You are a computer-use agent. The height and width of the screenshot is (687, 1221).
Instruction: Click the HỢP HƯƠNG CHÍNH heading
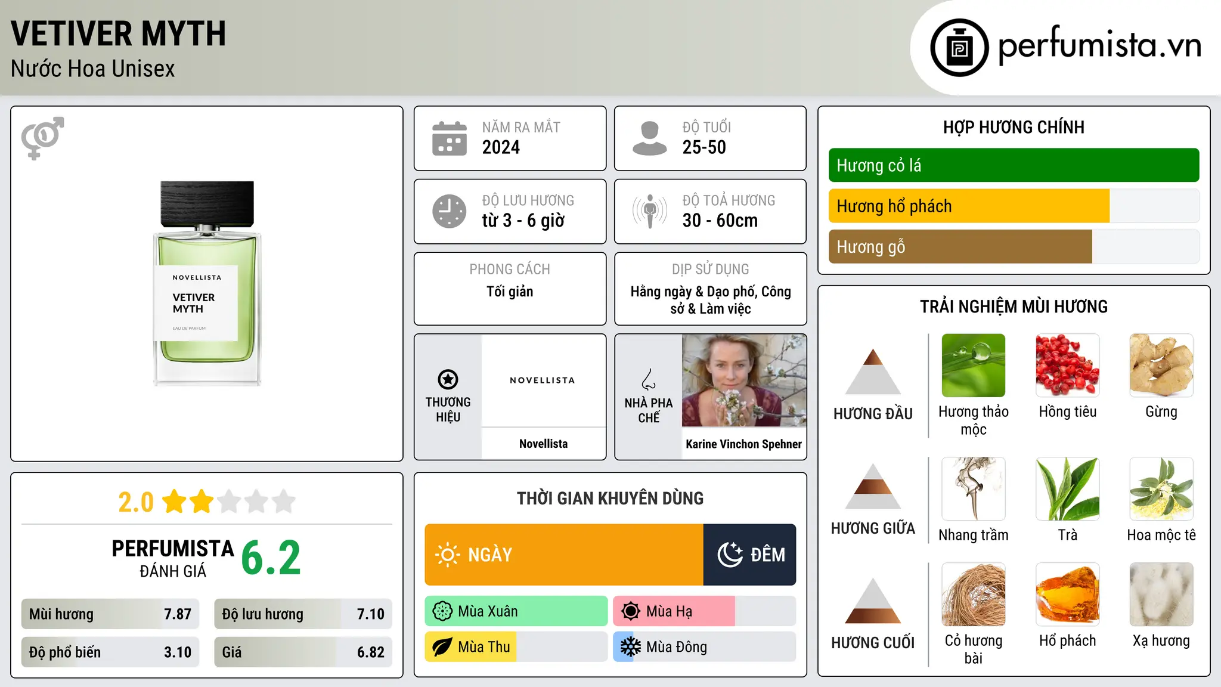(x=1014, y=127)
